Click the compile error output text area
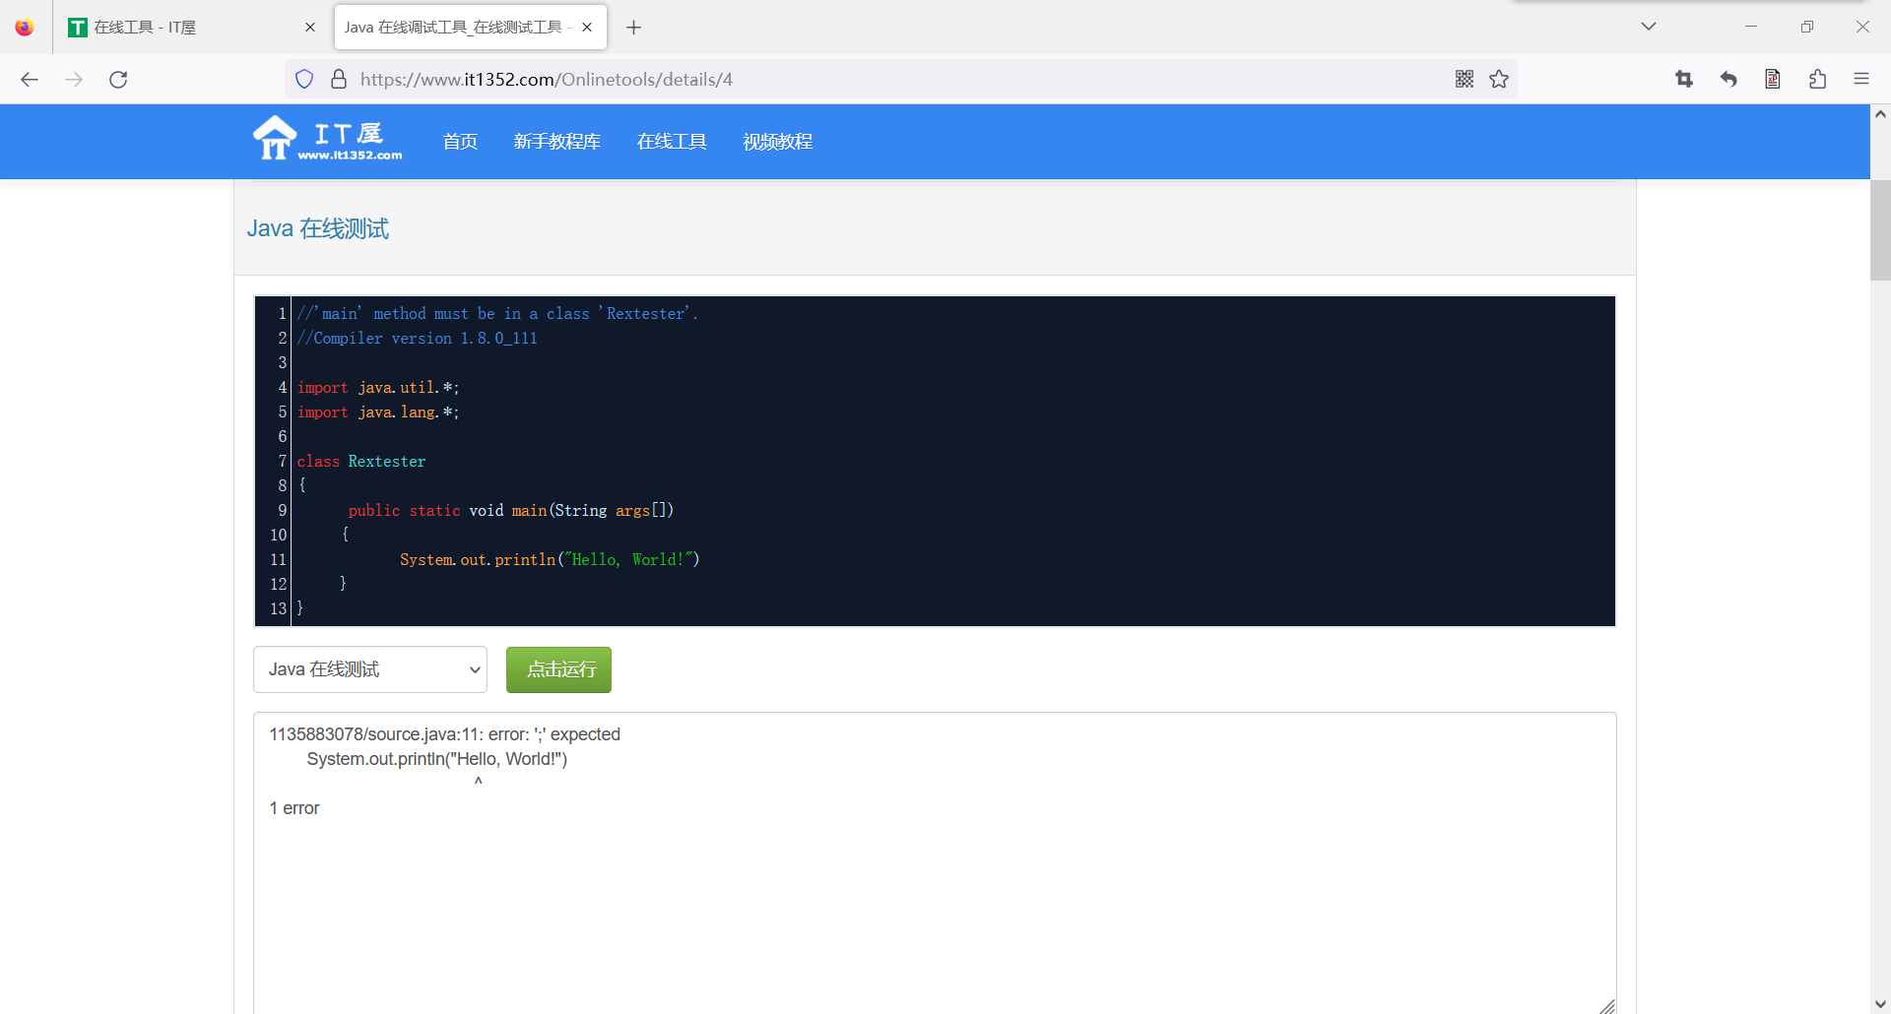The image size is (1891, 1014). click(x=935, y=863)
